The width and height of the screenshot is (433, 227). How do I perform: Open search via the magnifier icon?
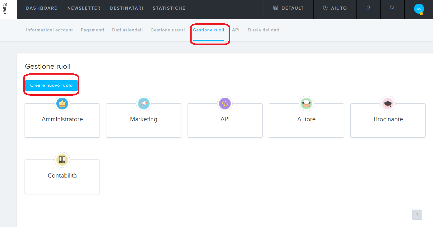click(392, 8)
